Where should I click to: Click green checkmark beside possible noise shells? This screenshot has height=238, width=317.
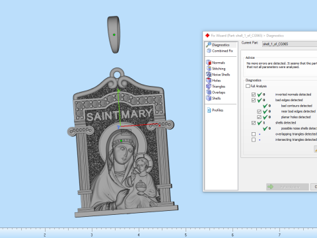(265, 128)
